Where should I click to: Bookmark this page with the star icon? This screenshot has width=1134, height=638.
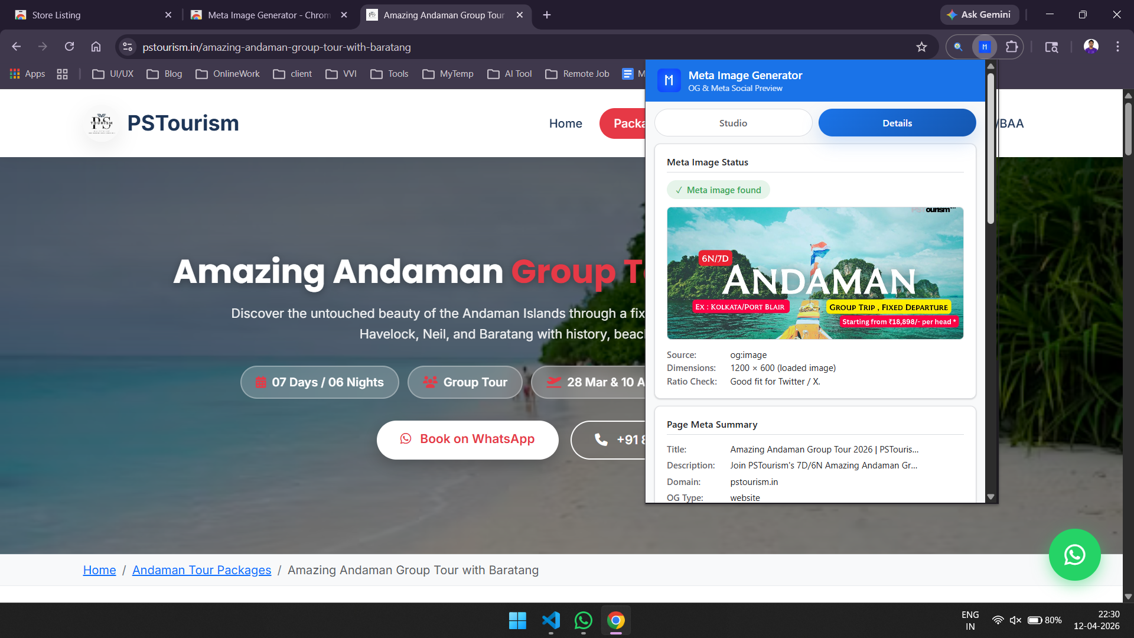921,47
